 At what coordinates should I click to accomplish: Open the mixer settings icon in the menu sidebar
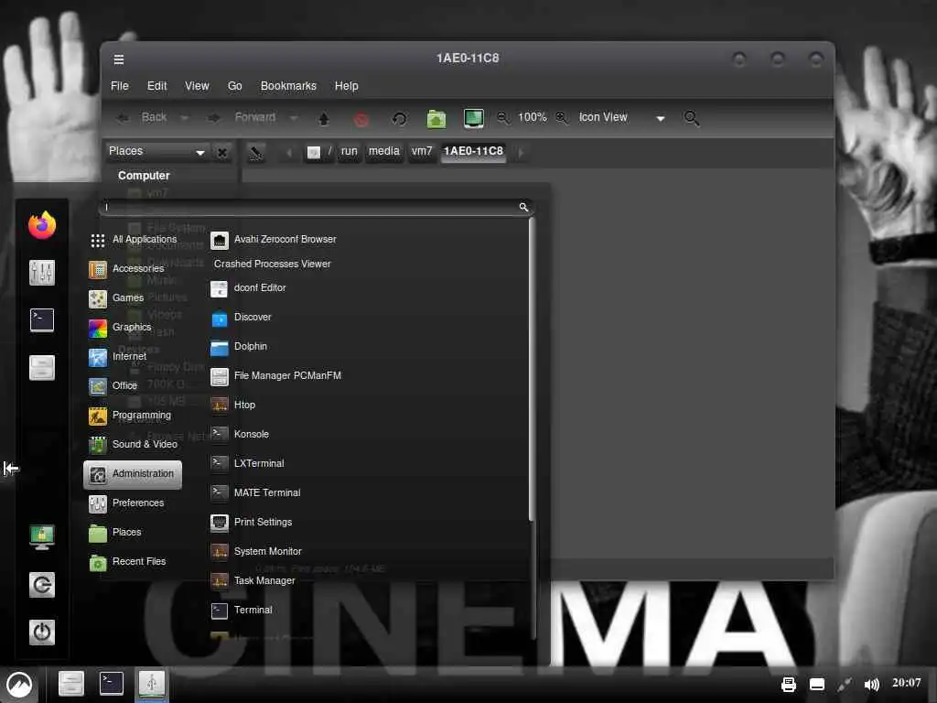42,273
